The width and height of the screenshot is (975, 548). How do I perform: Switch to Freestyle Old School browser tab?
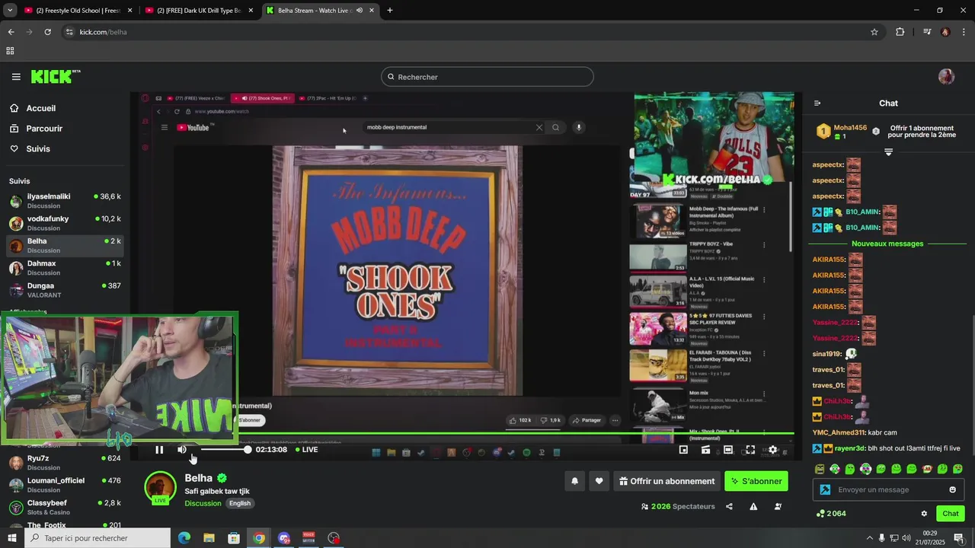(x=78, y=11)
